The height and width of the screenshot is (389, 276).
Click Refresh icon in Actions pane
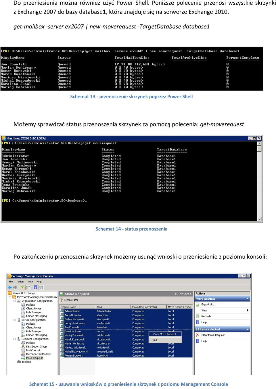coord(198,316)
